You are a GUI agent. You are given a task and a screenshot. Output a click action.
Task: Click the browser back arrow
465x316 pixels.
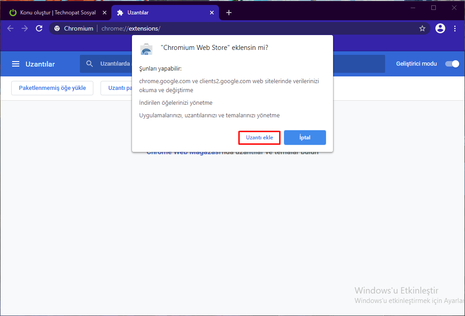10,28
